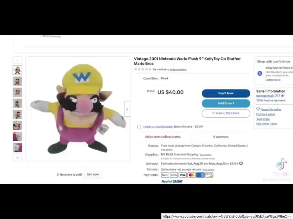Click the Buy It Now button

226,93
